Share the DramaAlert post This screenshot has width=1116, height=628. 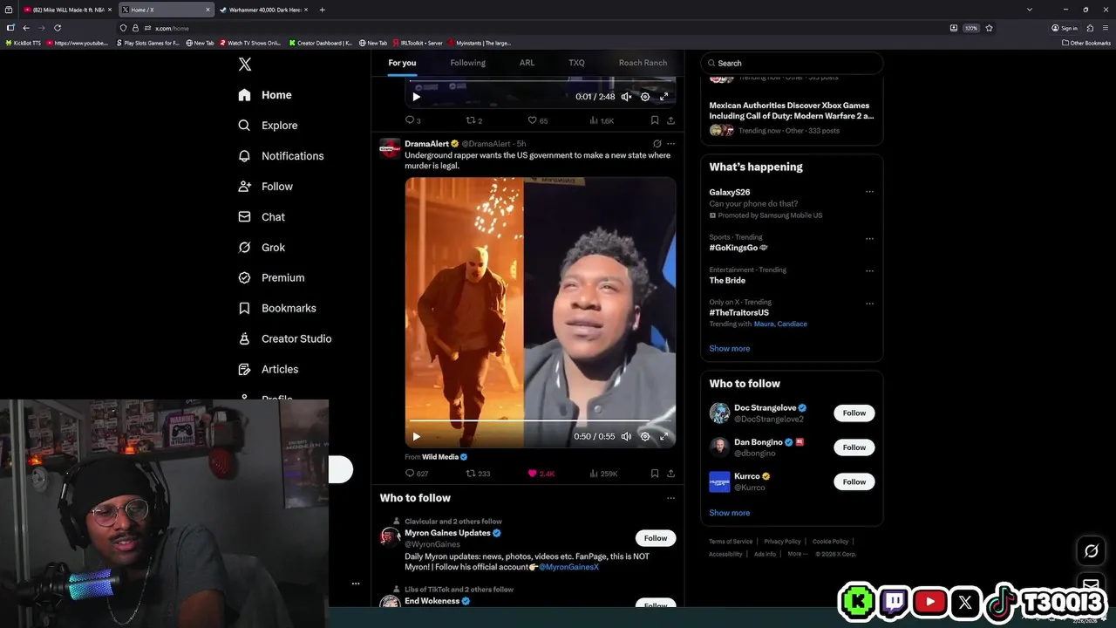click(x=670, y=474)
